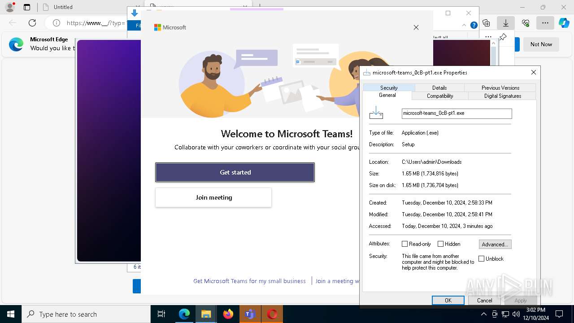Open Edge Settings and more menu

point(545,23)
